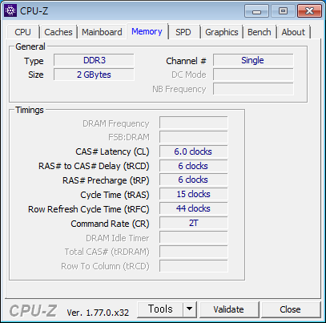This screenshot has width=326, height=323.
Task: Open the Mainboard tab
Action: click(x=102, y=32)
